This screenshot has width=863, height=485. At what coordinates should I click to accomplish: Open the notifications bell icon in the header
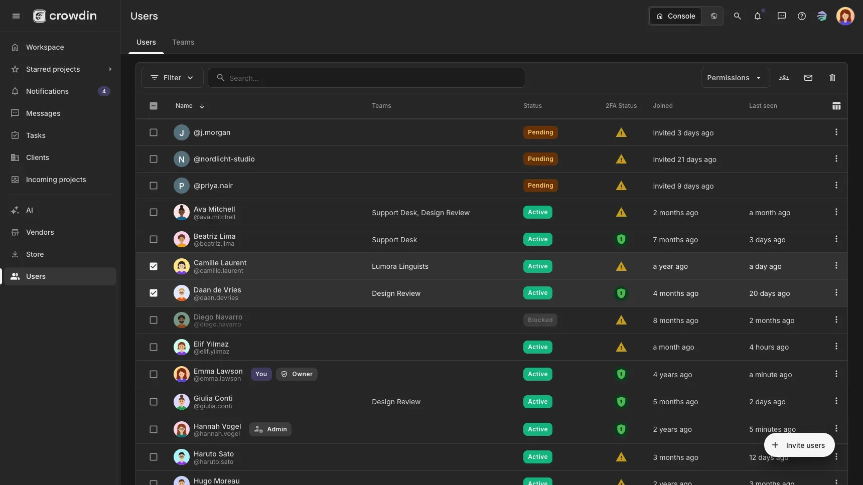pos(758,16)
